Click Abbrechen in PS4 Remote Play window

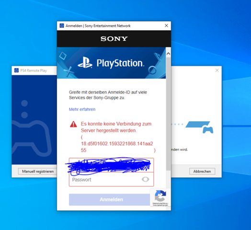(202, 172)
